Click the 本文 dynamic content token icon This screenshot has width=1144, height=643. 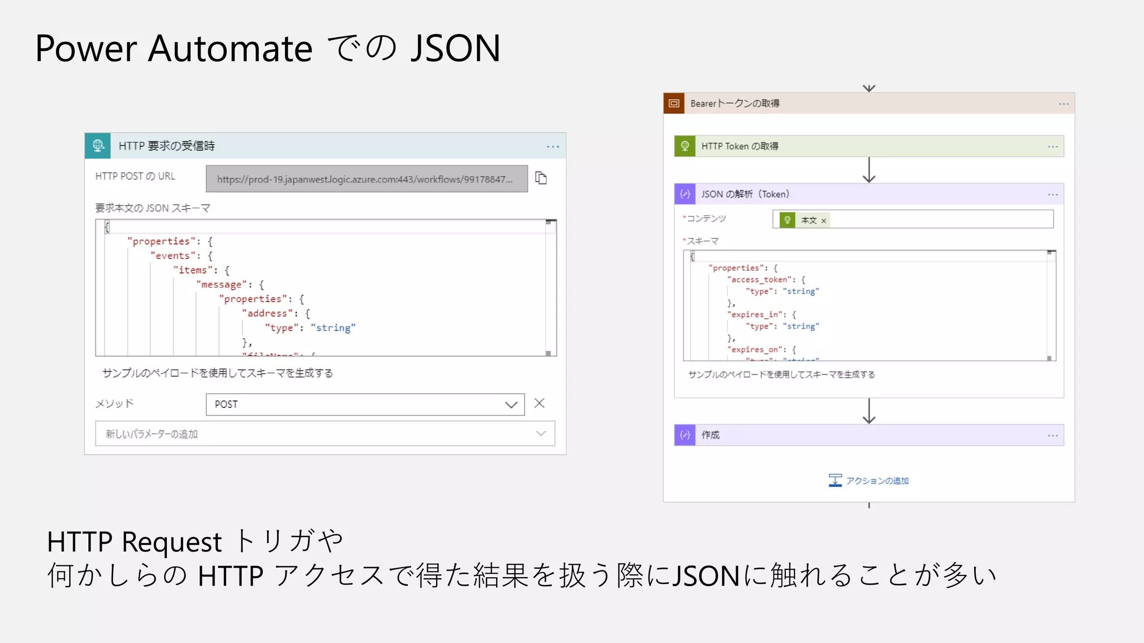pos(787,220)
